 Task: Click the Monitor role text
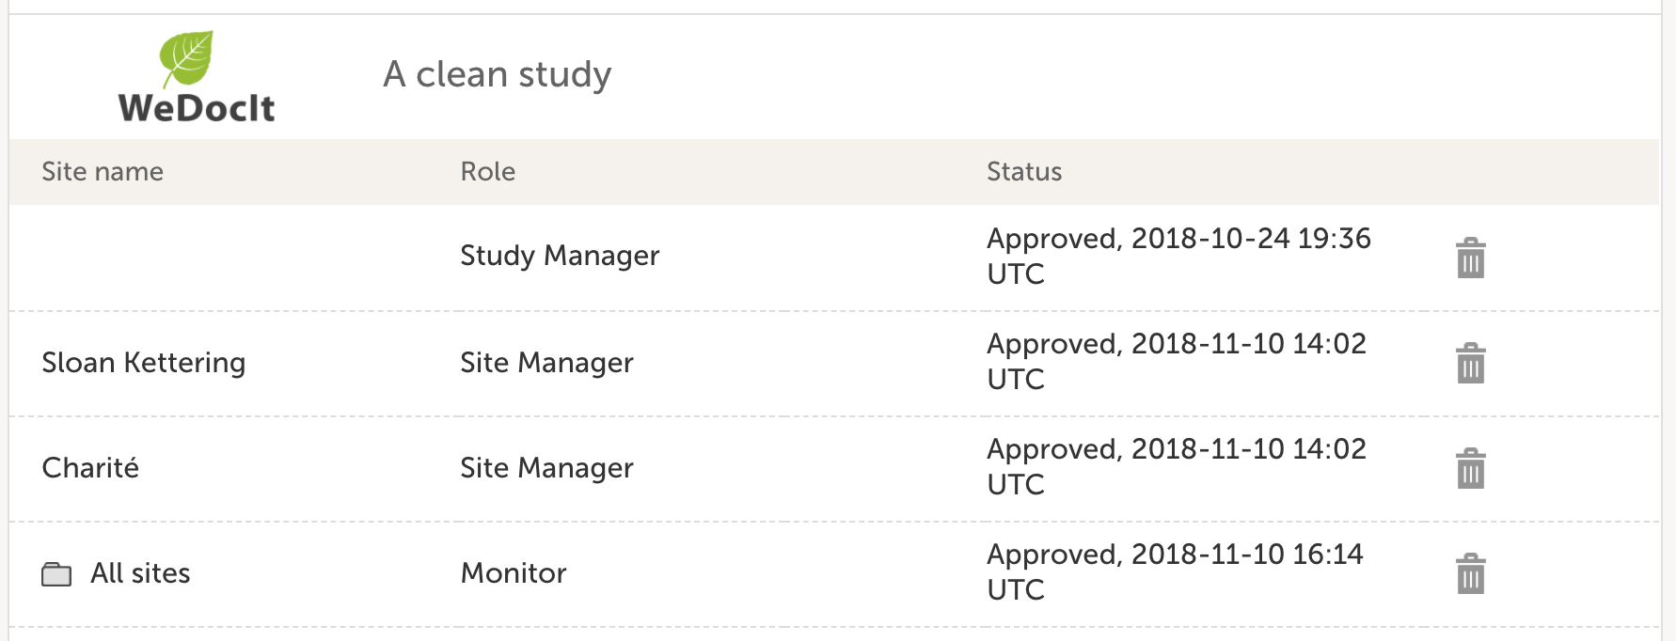point(514,573)
